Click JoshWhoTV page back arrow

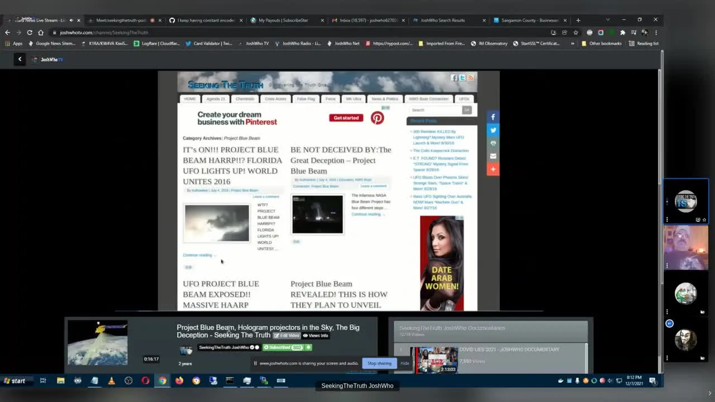coord(20,59)
